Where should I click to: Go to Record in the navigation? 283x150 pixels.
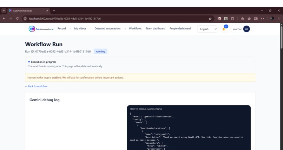click(x=61, y=28)
